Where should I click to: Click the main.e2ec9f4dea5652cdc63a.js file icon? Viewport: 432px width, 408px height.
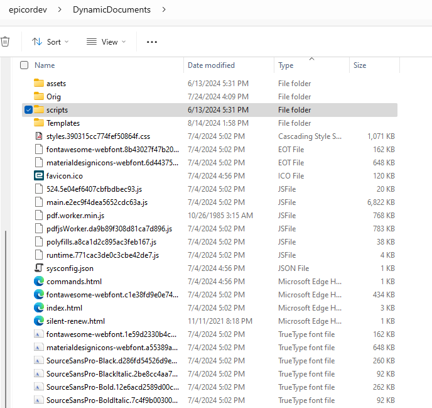(39, 202)
